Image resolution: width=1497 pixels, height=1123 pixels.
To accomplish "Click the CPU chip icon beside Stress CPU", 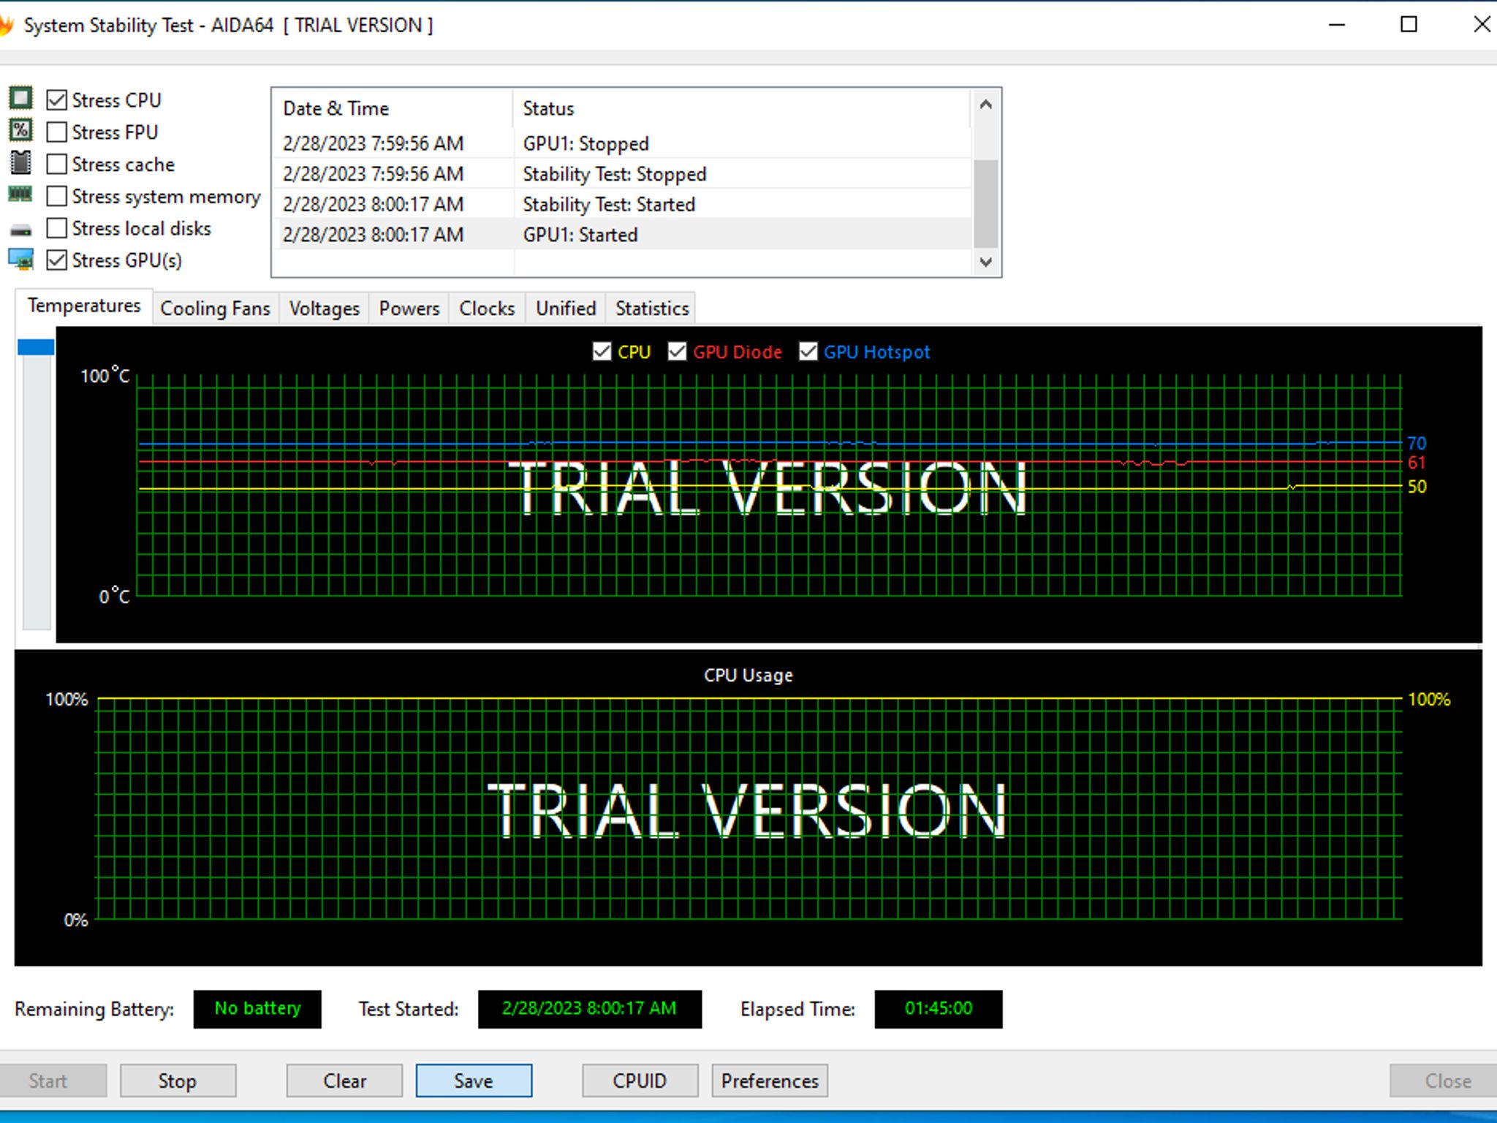I will coord(20,98).
